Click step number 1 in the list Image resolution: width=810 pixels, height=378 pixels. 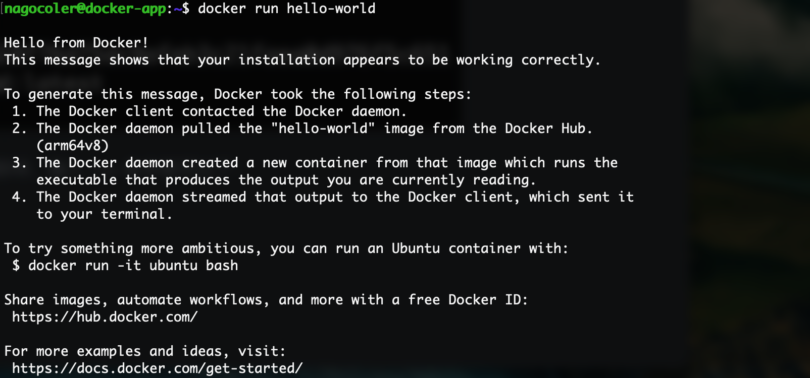(19, 111)
